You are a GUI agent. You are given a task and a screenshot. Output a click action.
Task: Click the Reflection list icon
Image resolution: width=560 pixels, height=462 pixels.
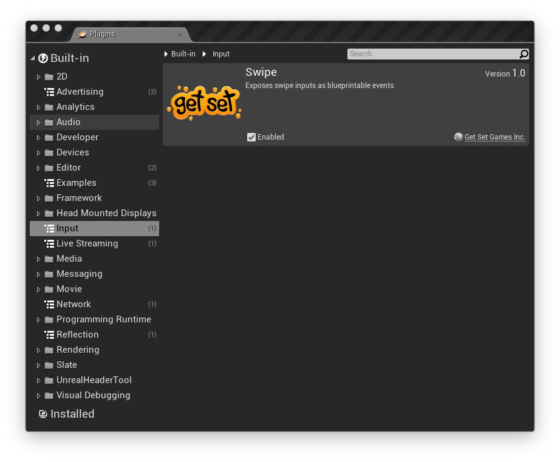coord(49,335)
